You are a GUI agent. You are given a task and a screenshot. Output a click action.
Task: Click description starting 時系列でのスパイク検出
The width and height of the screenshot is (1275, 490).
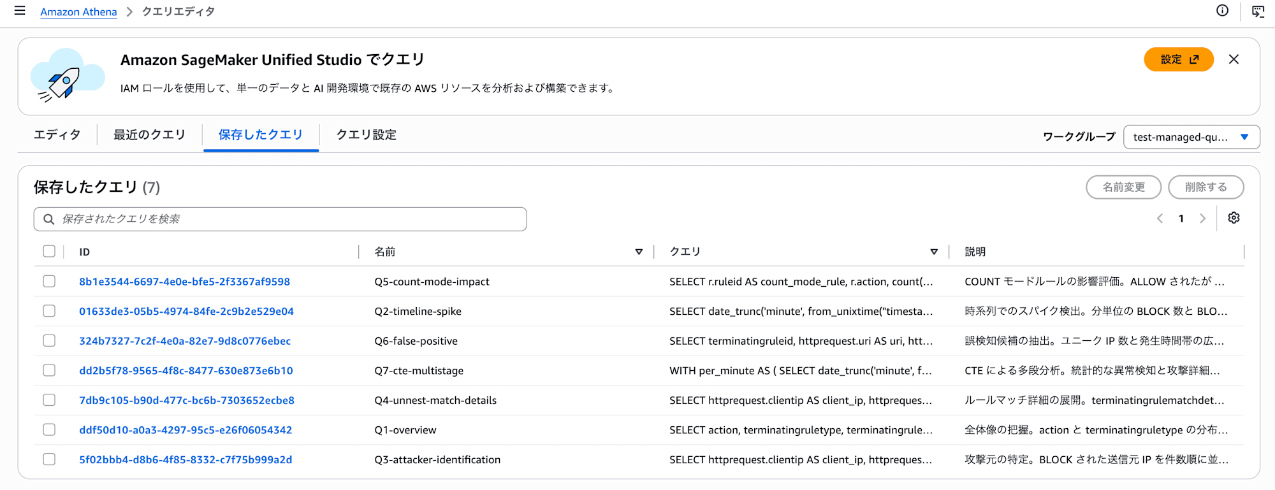pyautogui.click(x=1096, y=312)
